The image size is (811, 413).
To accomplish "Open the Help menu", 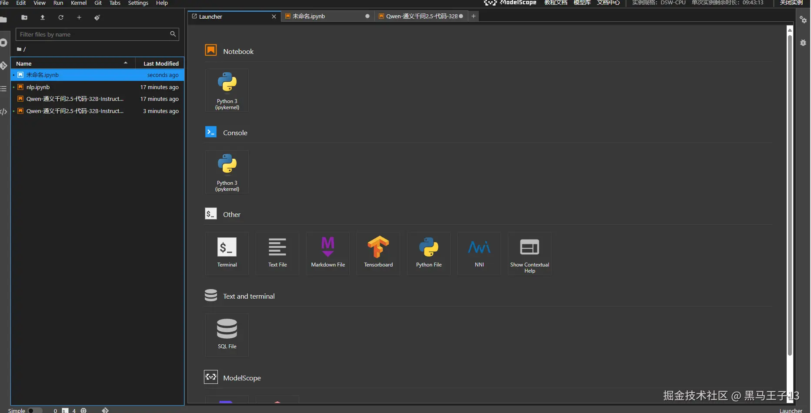I will 162,3.
